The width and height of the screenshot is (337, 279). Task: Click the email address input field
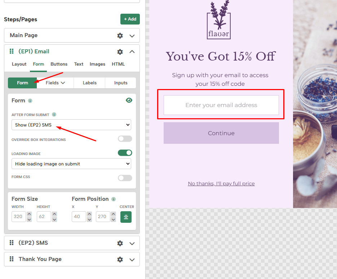221,105
